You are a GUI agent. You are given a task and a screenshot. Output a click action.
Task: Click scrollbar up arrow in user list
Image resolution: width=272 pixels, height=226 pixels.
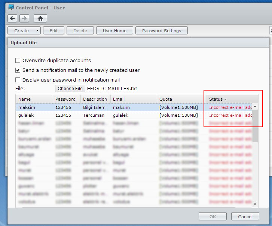(x=255, y=107)
